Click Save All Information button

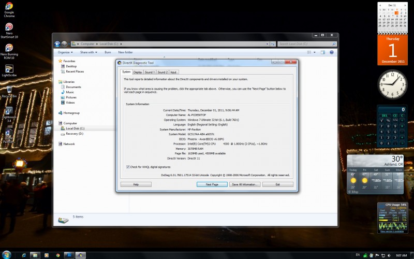click(x=245, y=184)
